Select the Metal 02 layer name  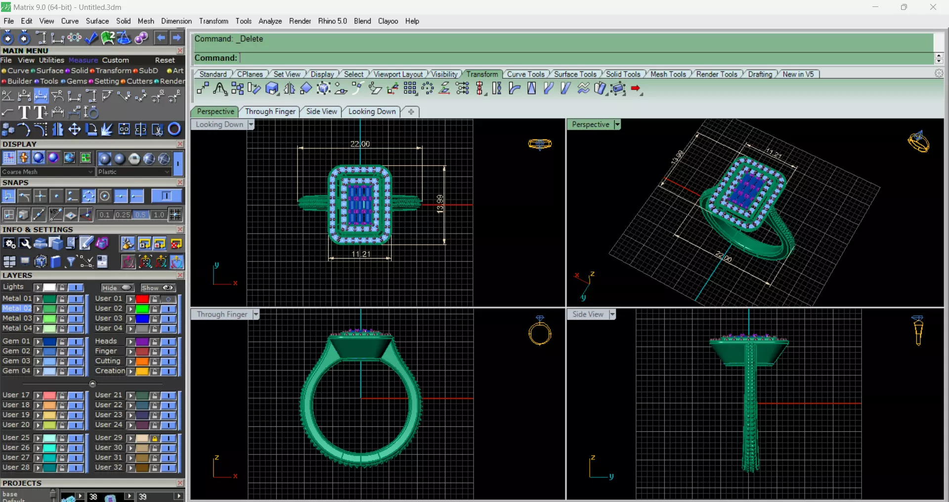(x=17, y=308)
